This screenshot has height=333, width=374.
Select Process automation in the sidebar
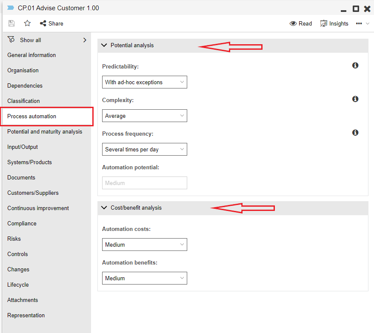tap(32, 116)
